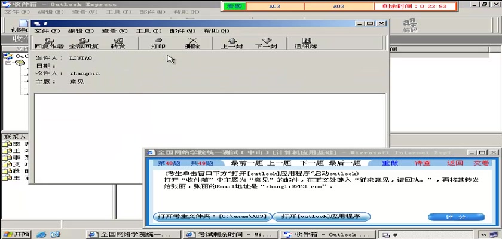This screenshot has height=239, width=502.
Task: Click sender name LIUTAO in message header
Action: (81, 58)
